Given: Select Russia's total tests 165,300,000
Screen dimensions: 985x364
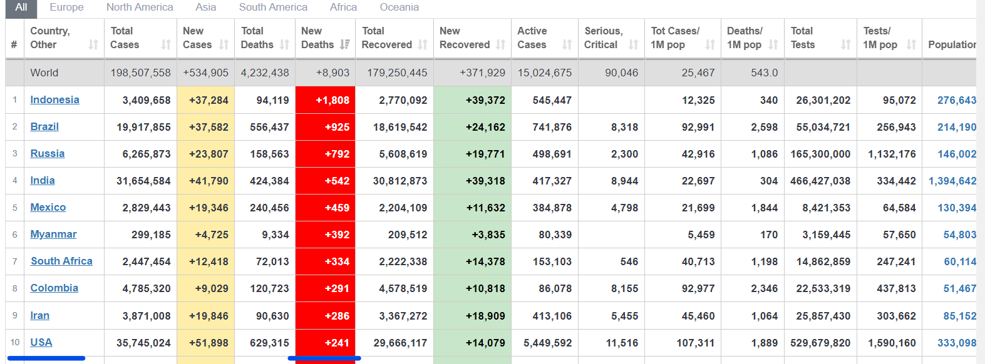Looking at the screenshot, I should tap(820, 154).
